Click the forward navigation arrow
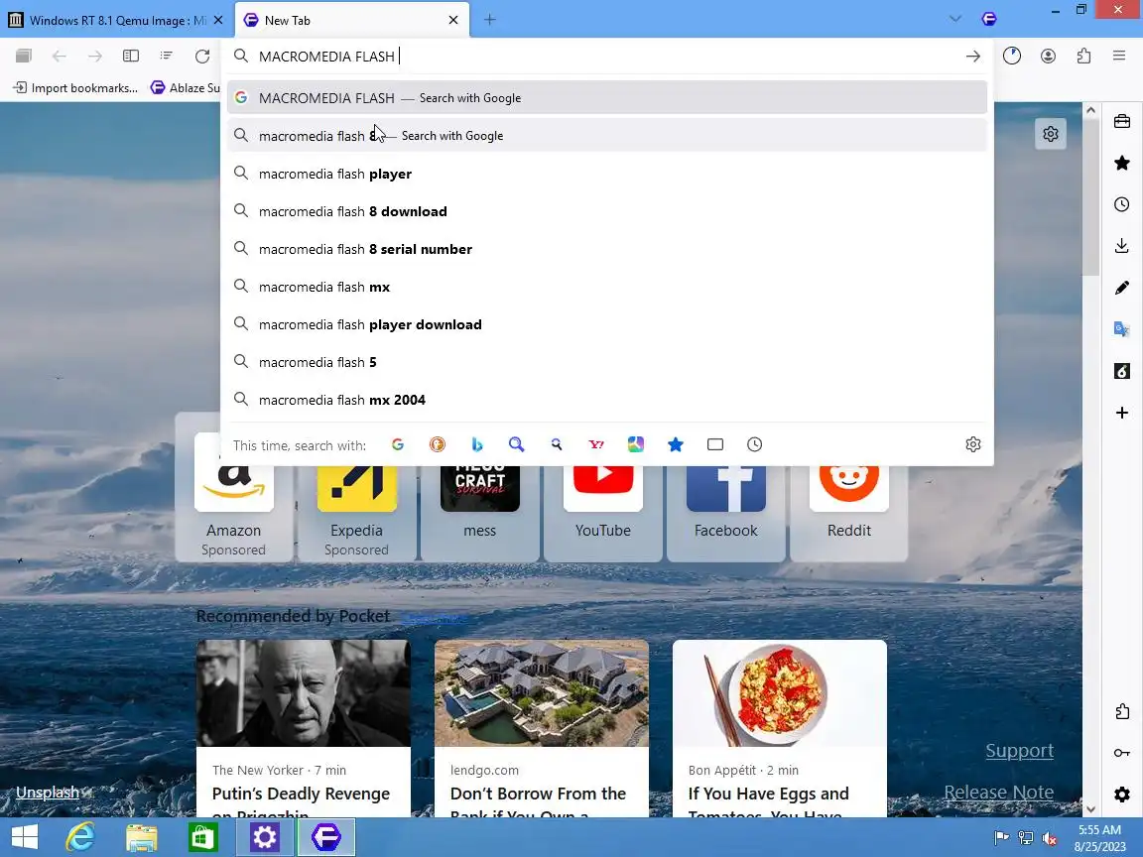Image resolution: width=1143 pixels, height=857 pixels. click(x=95, y=57)
